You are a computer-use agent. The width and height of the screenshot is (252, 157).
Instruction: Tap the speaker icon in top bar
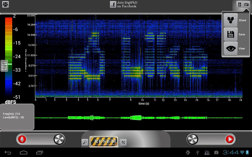click(239, 4)
